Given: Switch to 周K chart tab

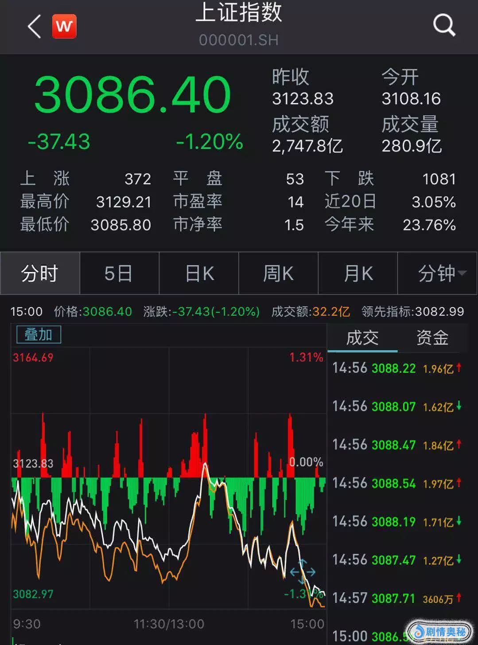Looking at the screenshot, I should tap(278, 274).
